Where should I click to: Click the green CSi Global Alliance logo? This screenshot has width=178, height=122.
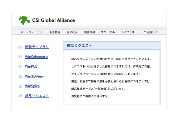click(24, 20)
